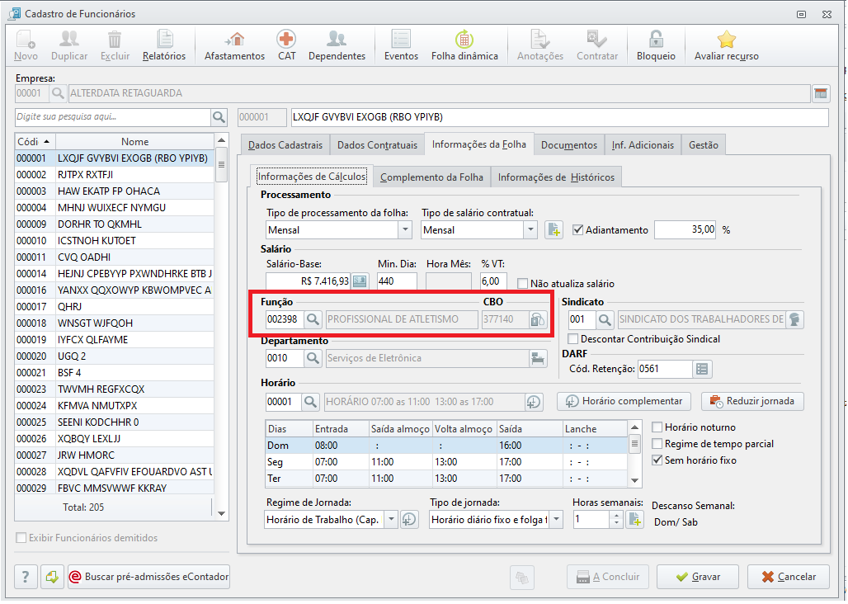Click the Duplicar toolbar icon

coord(69,45)
